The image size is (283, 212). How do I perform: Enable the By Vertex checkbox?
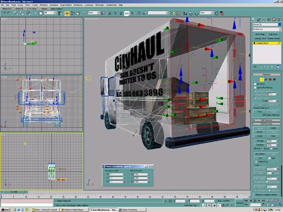[x=255, y=84]
